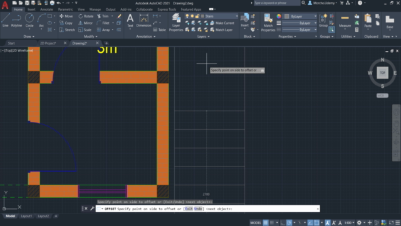Screen dimensions: 401x226
Task: Toggle object snap tracking in status bar
Action: coord(310,223)
